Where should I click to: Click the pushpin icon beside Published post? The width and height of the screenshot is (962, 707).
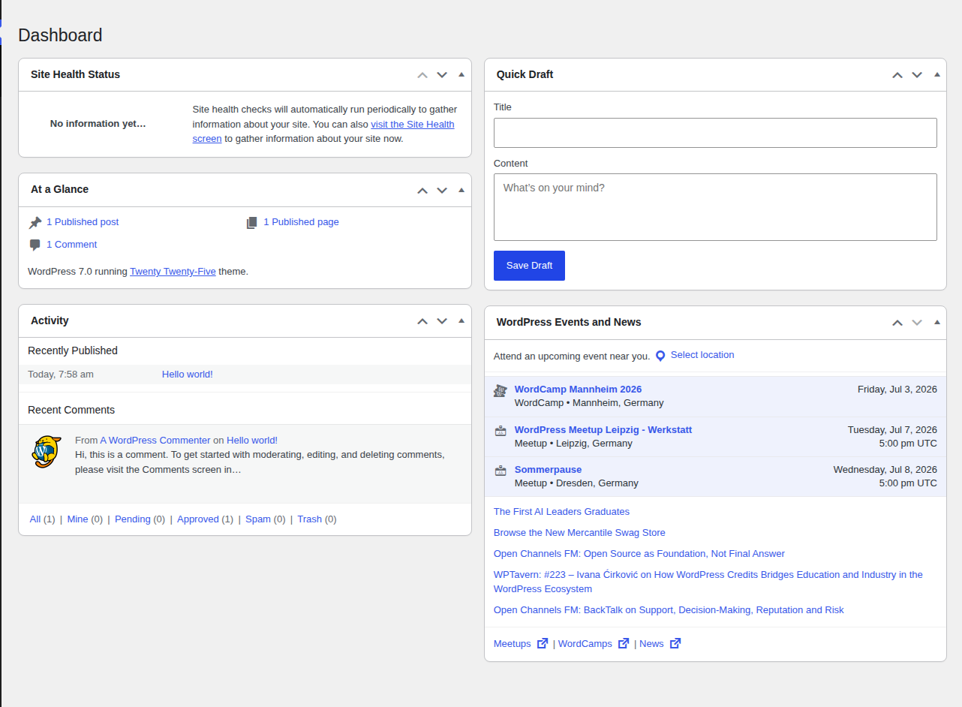[x=35, y=223]
